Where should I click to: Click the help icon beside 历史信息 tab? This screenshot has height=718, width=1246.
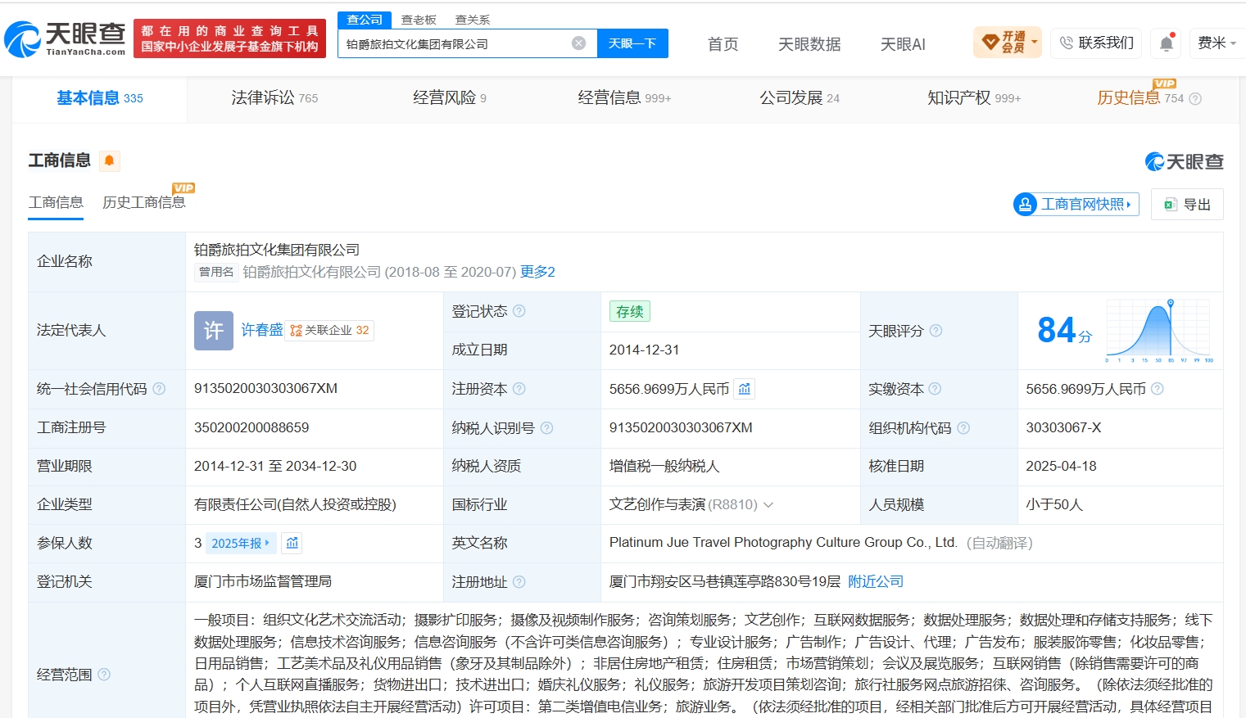coord(1195,99)
